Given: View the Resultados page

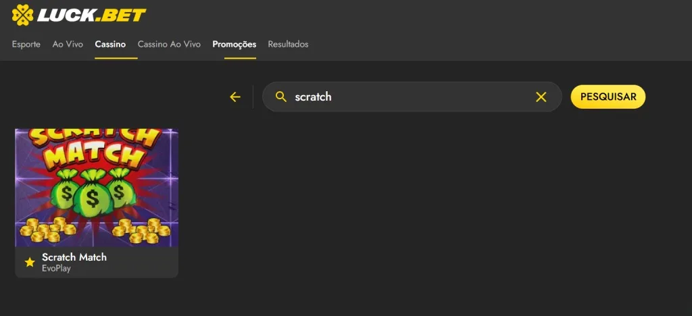Looking at the screenshot, I should pos(288,45).
